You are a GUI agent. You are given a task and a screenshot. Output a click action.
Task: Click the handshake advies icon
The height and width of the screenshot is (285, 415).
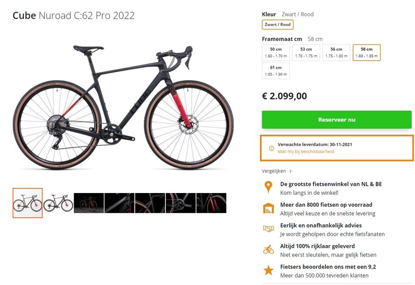click(268, 228)
